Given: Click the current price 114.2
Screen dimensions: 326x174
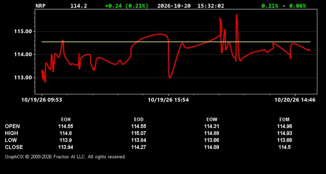Looking at the screenshot, I should [79, 6].
